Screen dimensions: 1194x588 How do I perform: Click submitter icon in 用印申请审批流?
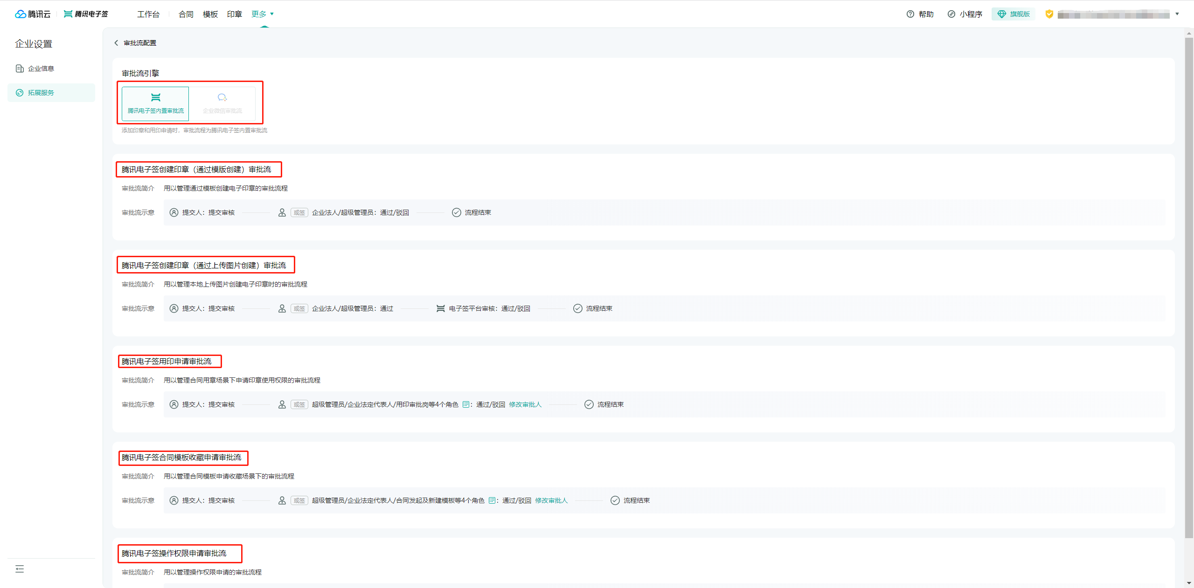(174, 404)
